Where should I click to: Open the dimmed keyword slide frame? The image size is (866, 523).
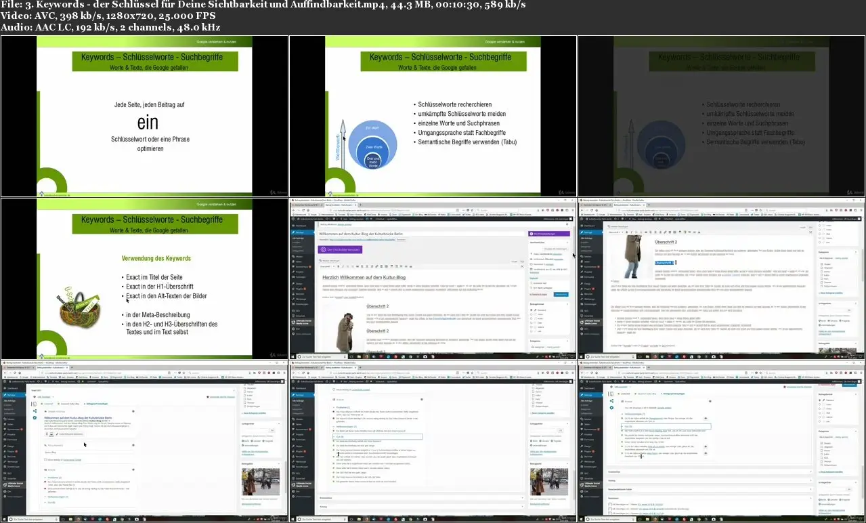click(x=721, y=116)
